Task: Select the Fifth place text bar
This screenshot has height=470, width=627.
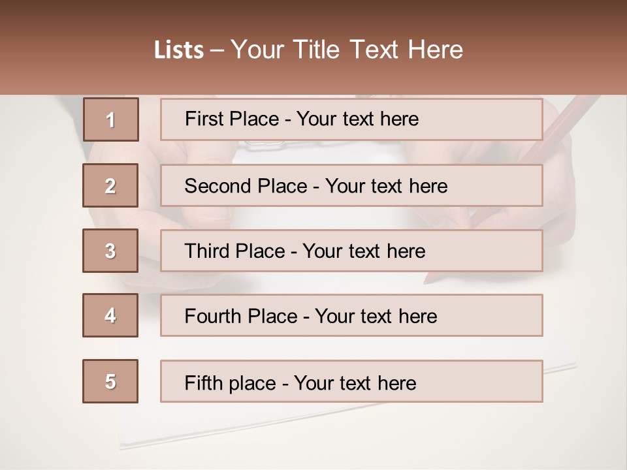Action: [x=351, y=381]
